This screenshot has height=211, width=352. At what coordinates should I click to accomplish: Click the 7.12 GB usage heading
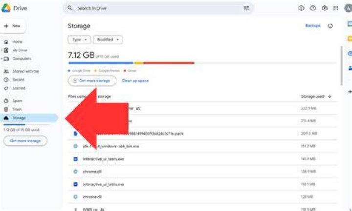[x=81, y=55]
